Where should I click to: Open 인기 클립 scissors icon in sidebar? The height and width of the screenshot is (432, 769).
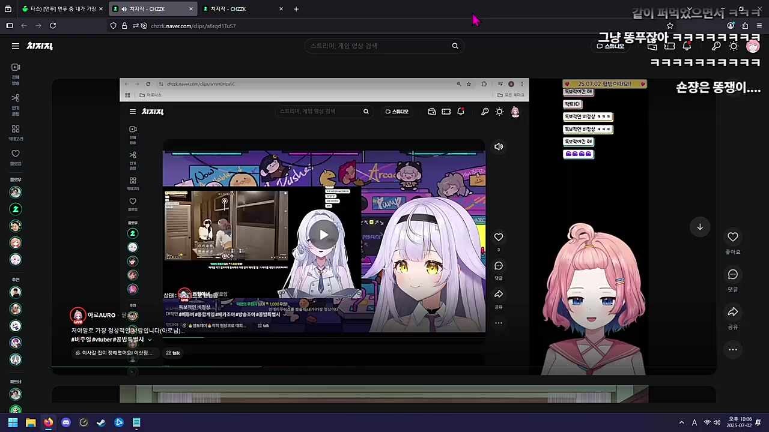coord(16,104)
